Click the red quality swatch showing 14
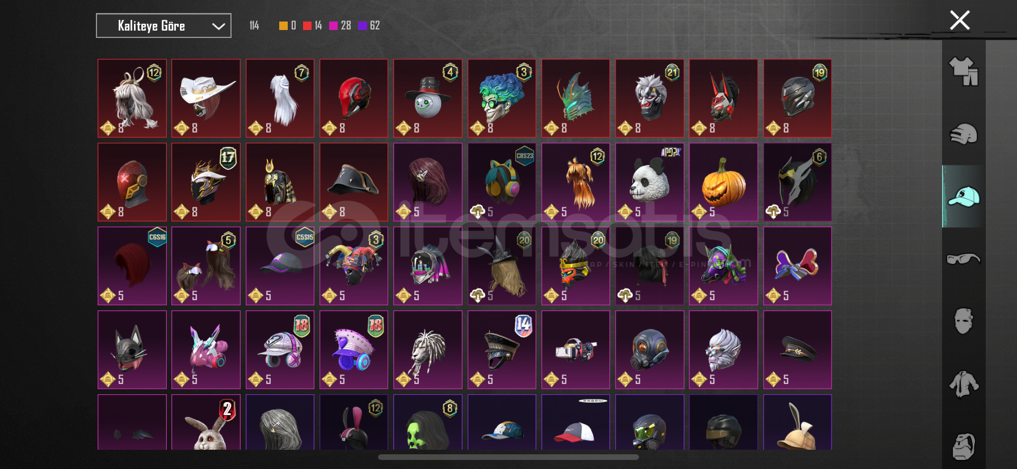This screenshot has width=1017, height=469. 307,25
